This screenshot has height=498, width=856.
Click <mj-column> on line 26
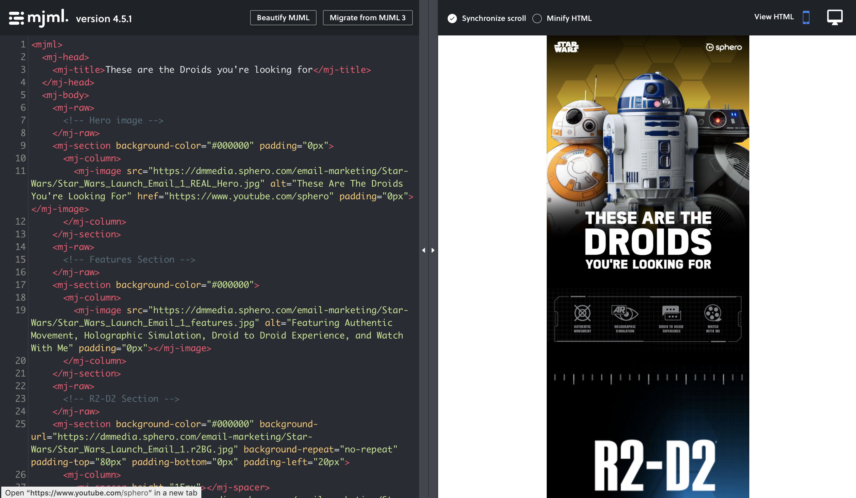92,475
